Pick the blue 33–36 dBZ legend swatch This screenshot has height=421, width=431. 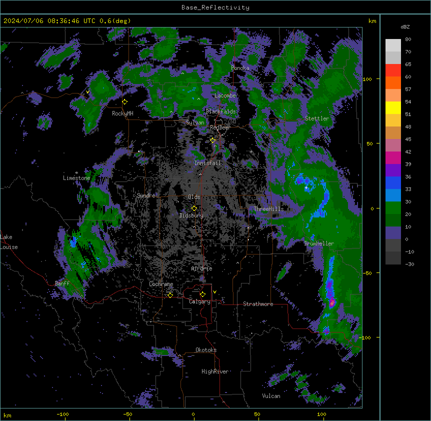393,182
